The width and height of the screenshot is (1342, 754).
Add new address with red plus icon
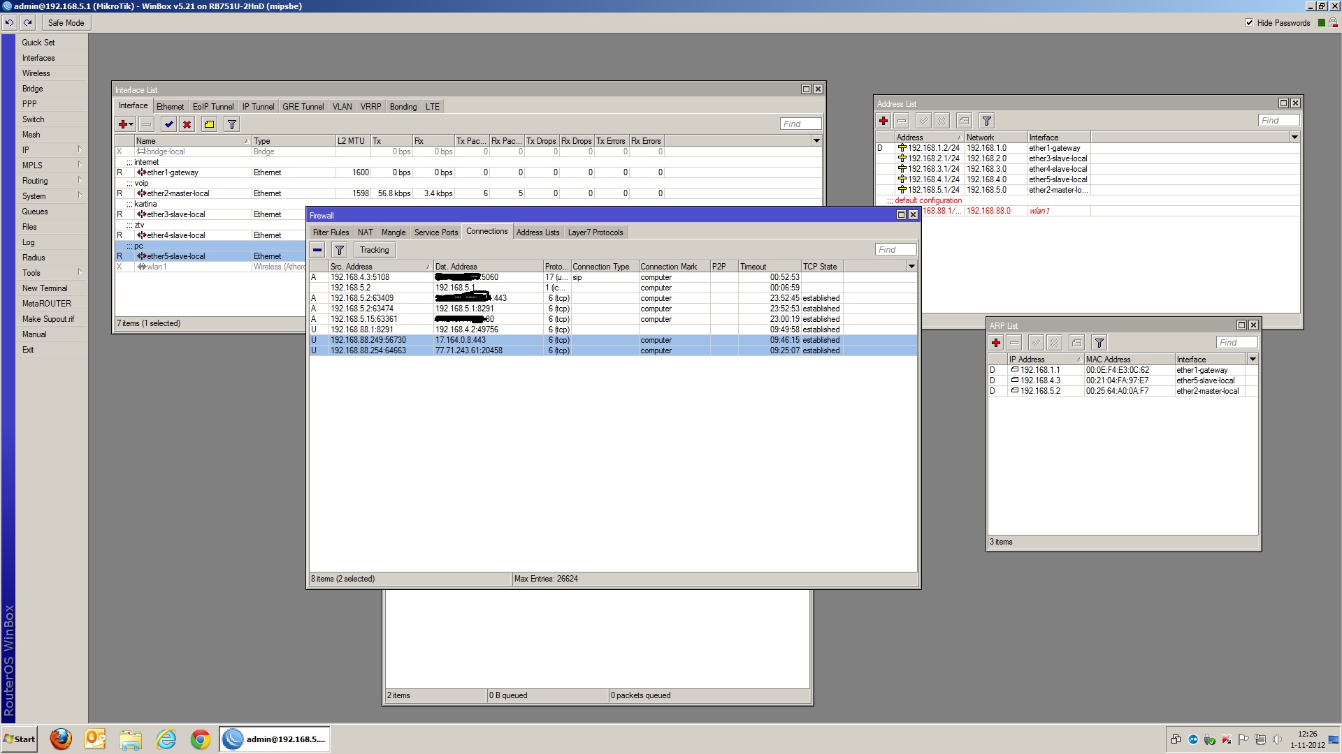coord(883,121)
